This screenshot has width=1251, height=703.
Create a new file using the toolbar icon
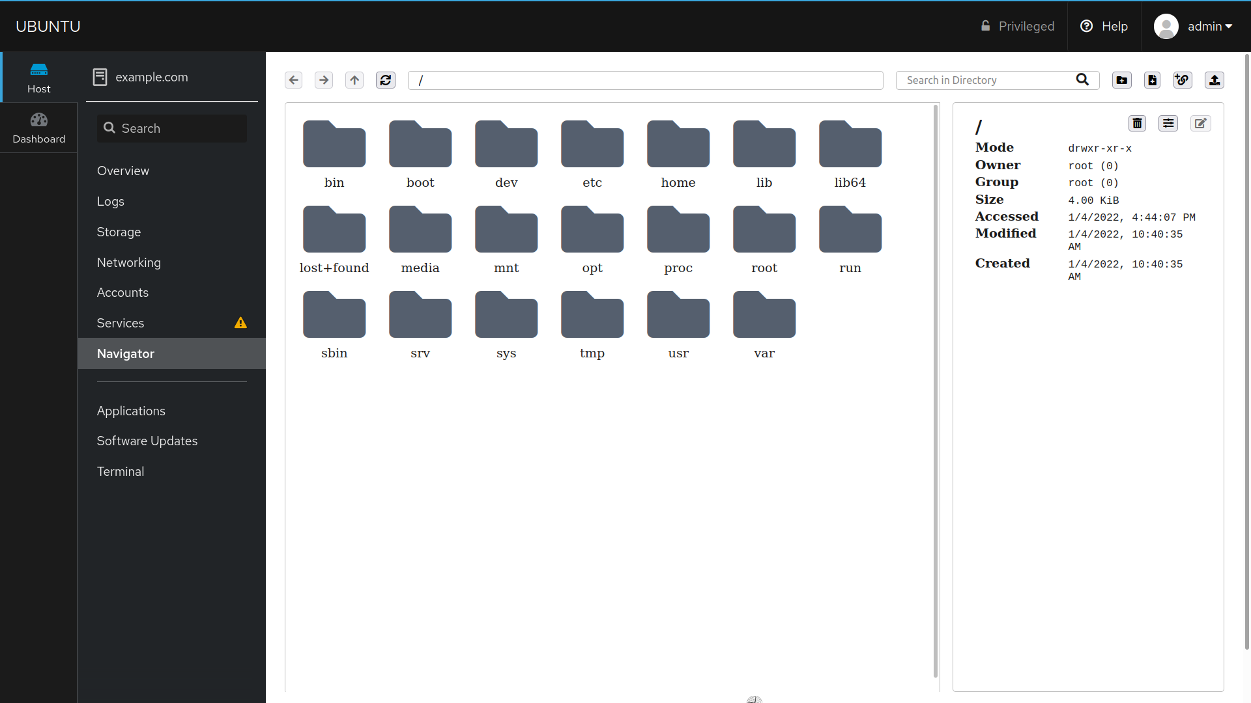(1152, 80)
